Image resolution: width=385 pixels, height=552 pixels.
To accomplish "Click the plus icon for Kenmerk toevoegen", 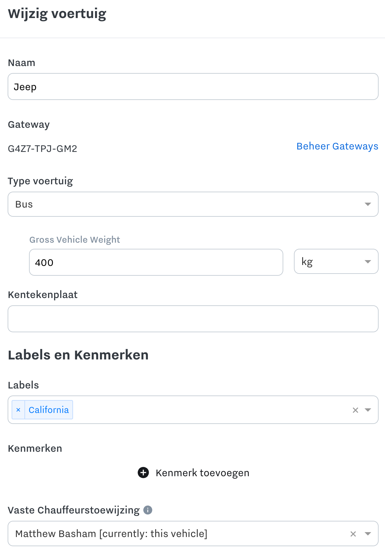I will coord(143,473).
